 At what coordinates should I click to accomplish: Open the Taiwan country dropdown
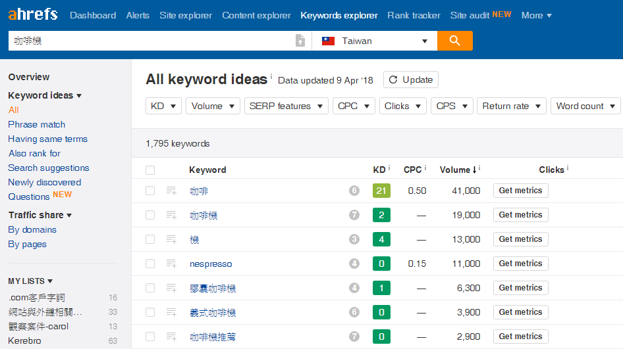click(374, 41)
